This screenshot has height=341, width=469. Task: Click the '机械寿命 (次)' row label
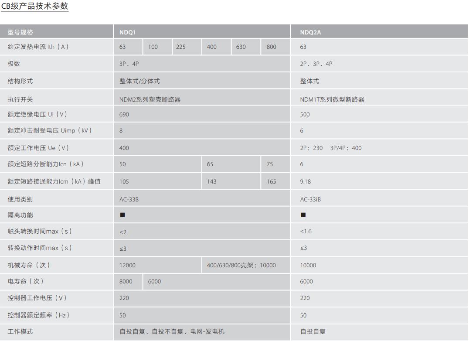point(29,265)
